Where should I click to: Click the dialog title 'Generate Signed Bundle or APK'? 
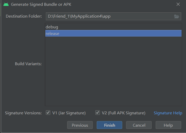[x=41, y=4]
